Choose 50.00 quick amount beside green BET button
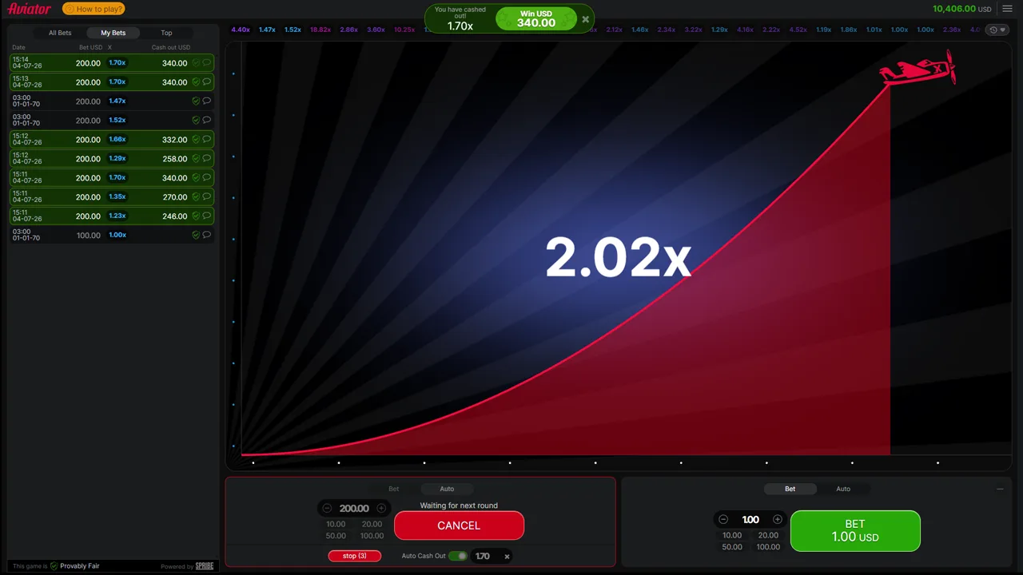 pyautogui.click(x=732, y=547)
